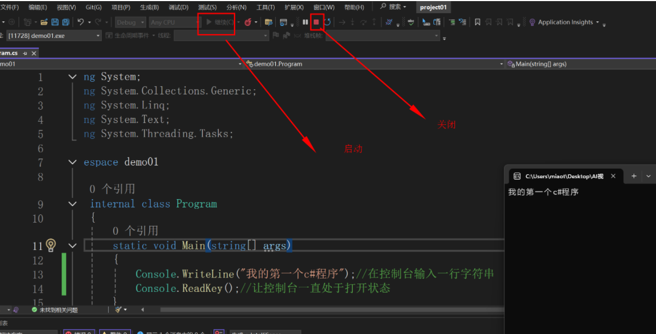
Task: Click the browser window toolbar icon
Action: [x=283, y=22]
